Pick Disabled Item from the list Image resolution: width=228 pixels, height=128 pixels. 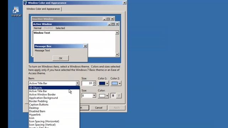[x=54, y=111]
